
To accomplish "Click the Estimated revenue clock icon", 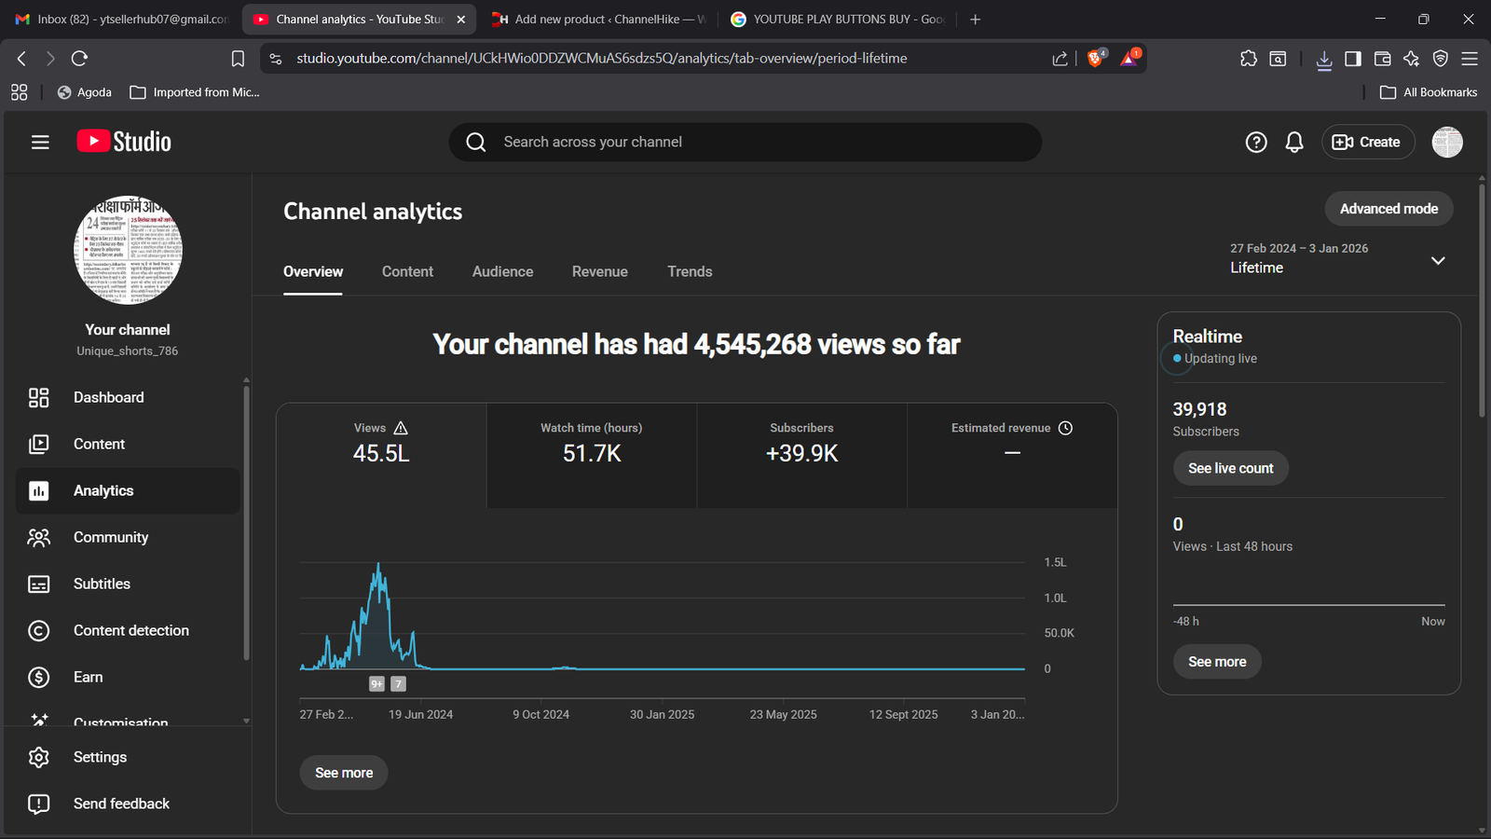I will tap(1065, 428).
